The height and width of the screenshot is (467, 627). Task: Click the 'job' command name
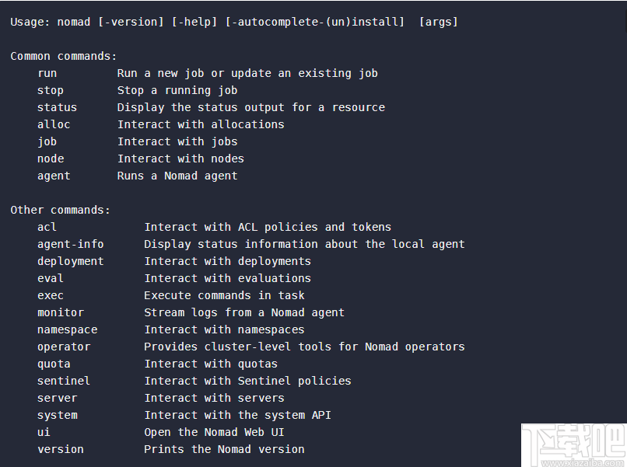(x=47, y=141)
